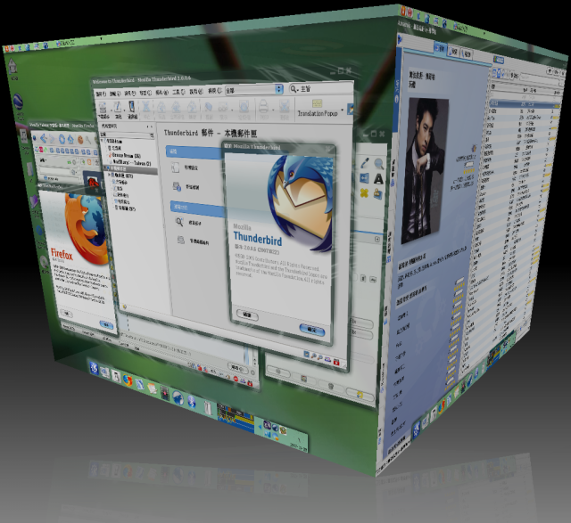The image size is (571, 523).
Task: Click the Write message icon in Thunderbird's toolbar
Action: click(115, 107)
